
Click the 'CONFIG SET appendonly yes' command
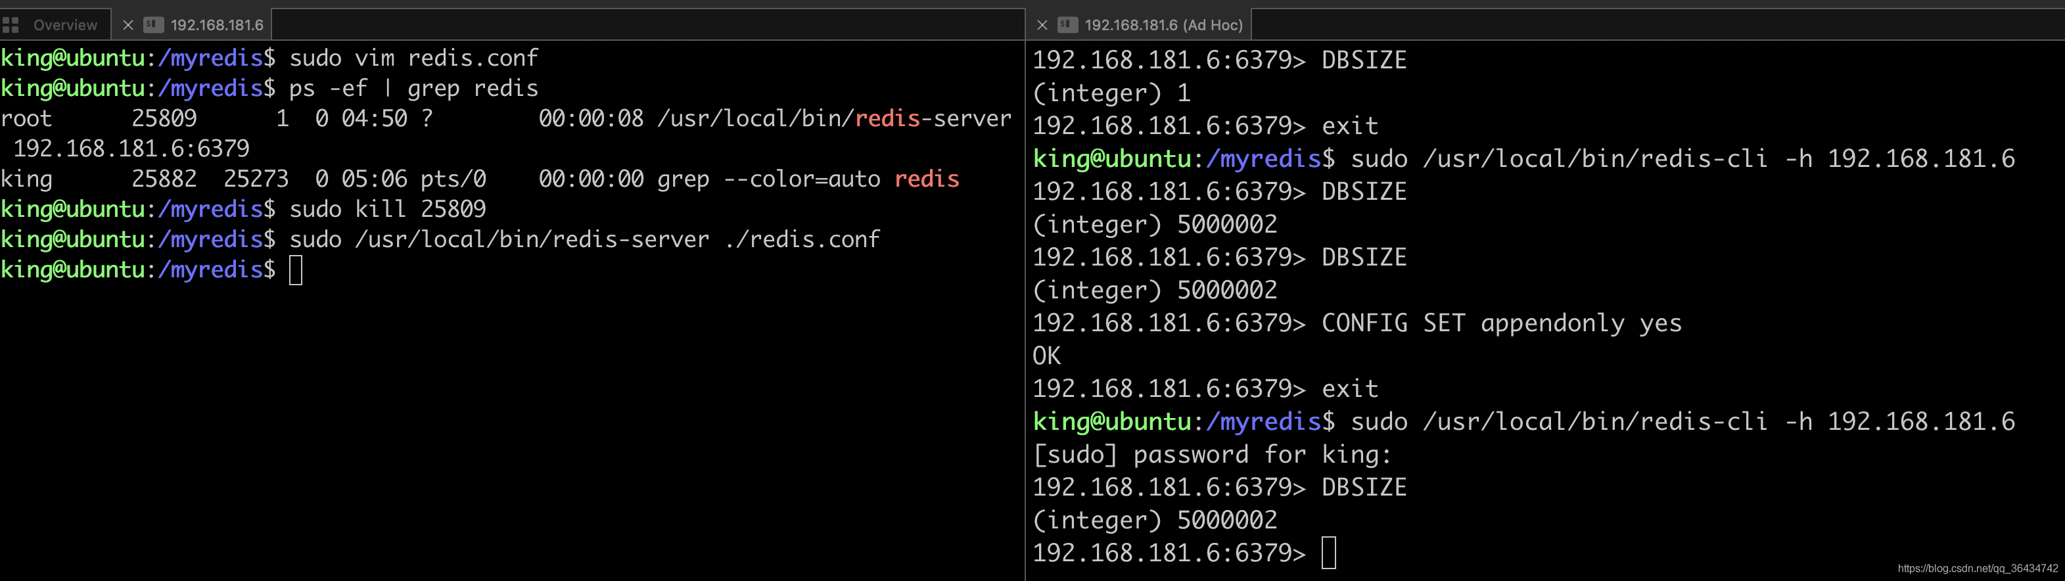[1502, 323]
